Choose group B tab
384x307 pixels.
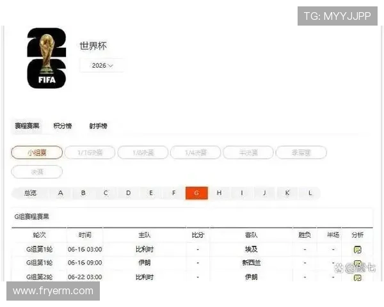[x=83, y=193]
